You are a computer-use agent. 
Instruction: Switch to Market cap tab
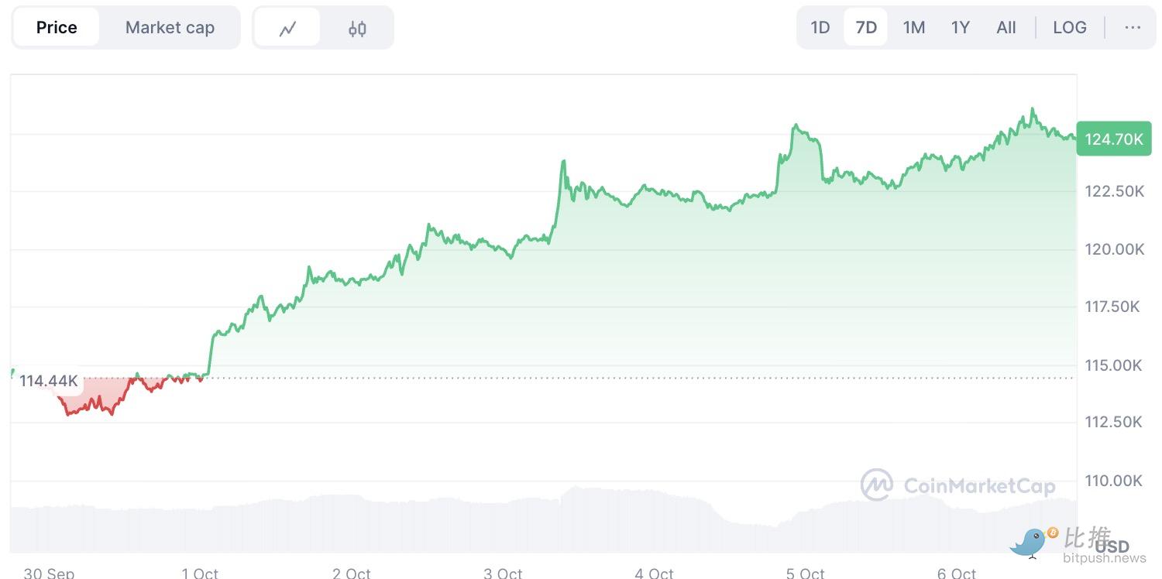coord(170,28)
